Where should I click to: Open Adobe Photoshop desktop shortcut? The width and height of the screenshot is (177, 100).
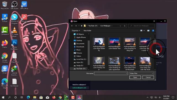(14, 45)
